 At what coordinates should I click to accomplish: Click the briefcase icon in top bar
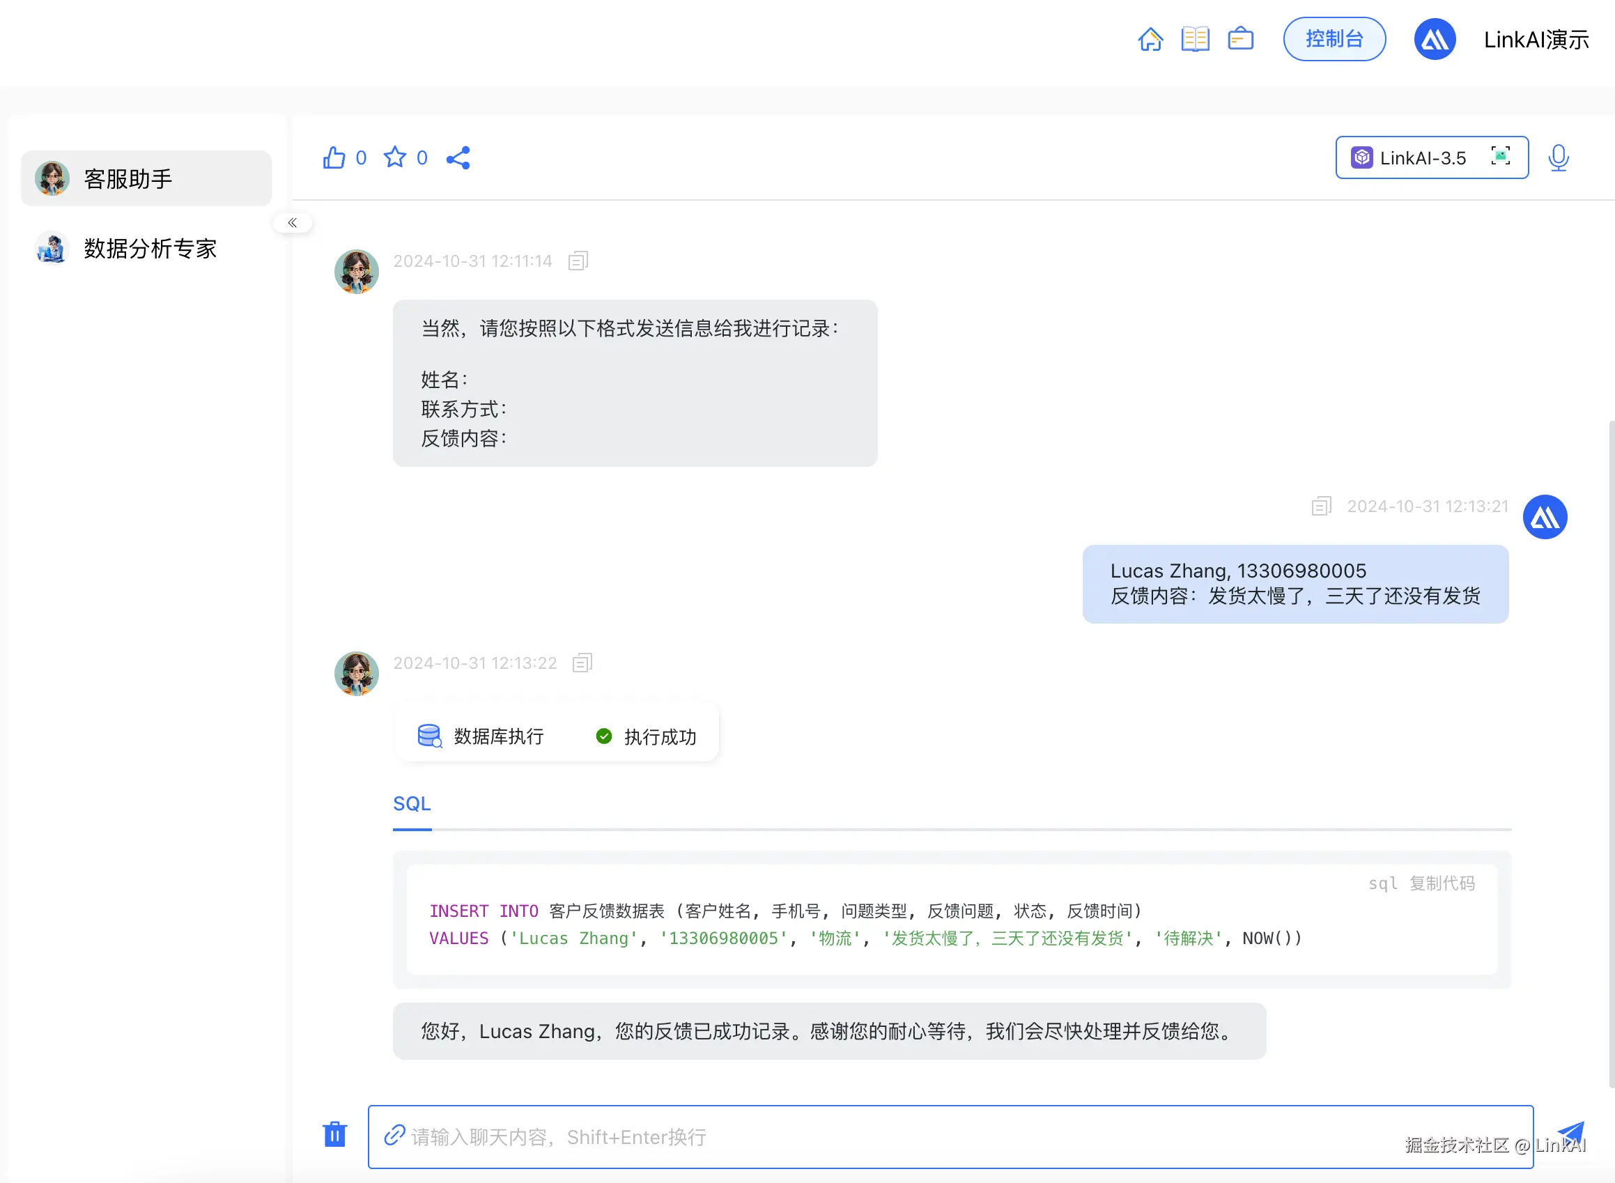[x=1240, y=40]
